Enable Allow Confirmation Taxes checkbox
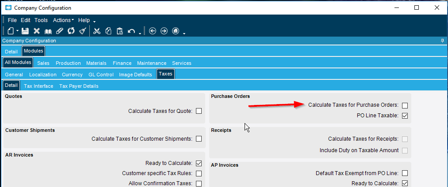The width and height of the screenshot is (448, 187). (199, 183)
